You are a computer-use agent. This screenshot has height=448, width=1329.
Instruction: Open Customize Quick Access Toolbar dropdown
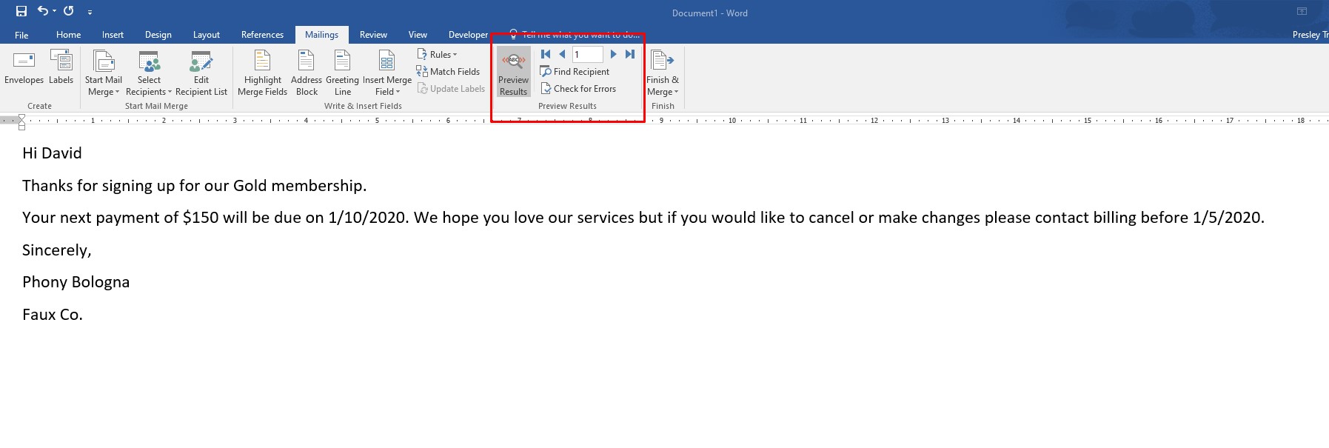pyautogui.click(x=90, y=13)
